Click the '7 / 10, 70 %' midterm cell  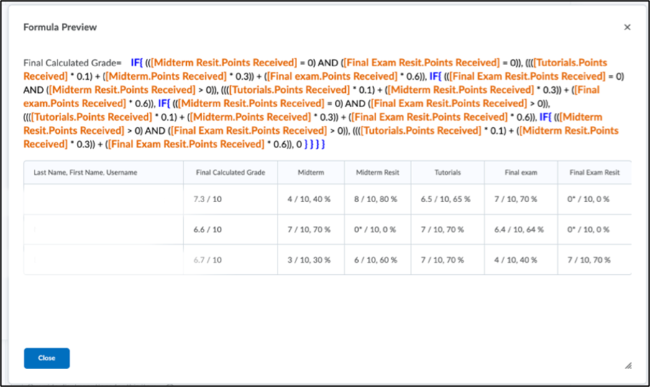(x=309, y=229)
